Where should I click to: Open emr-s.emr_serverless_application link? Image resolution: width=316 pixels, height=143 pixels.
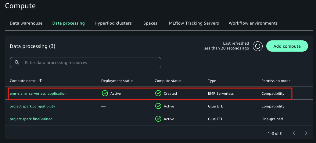[x=38, y=94]
